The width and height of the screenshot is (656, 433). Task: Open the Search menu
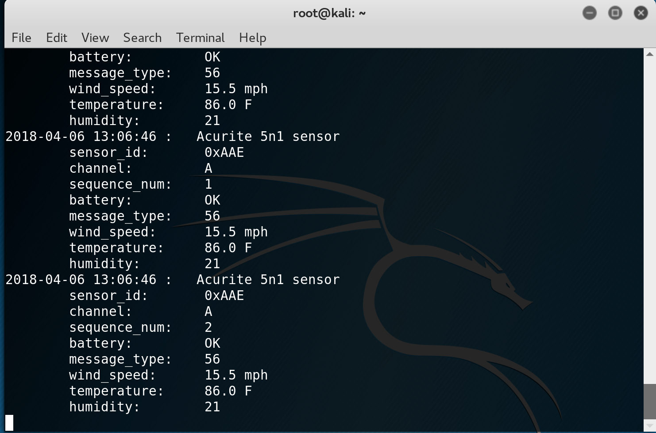pos(142,38)
